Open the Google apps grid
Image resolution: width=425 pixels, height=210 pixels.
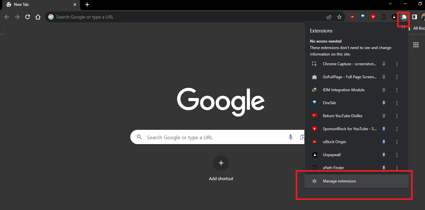point(416,45)
